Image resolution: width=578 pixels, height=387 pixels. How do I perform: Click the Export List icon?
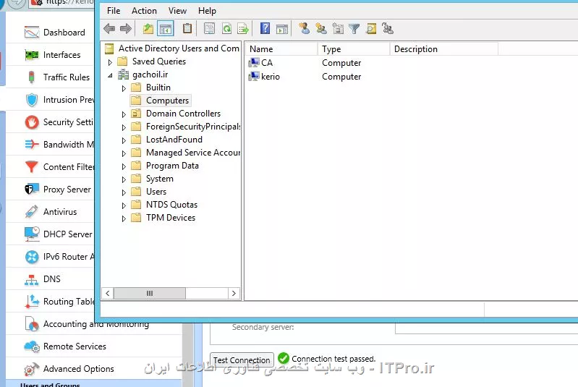tap(243, 28)
